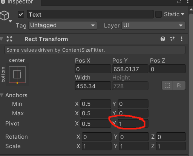This screenshot has width=193, height=156.
Task: Enable the Static checkbox
Action: pyautogui.click(x=158, y=14)
